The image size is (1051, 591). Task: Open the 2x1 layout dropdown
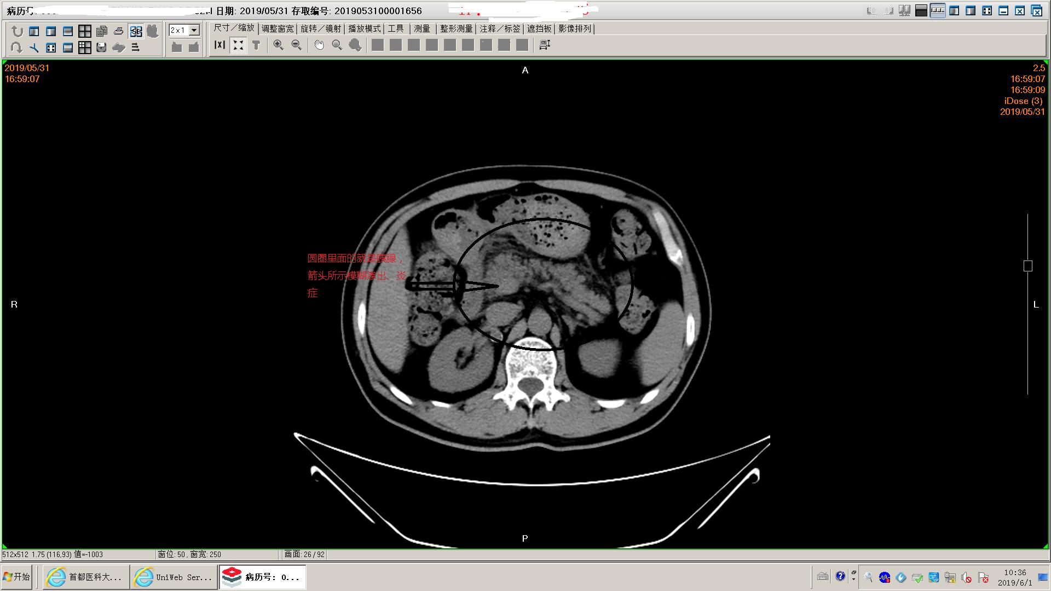click(194, 31)
